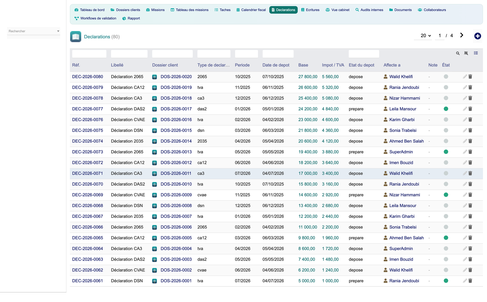Click Impot / TVA value 1 000,00
Image resolution: width=487 pixels, height=302 pixels.
(x=330, y=281)
